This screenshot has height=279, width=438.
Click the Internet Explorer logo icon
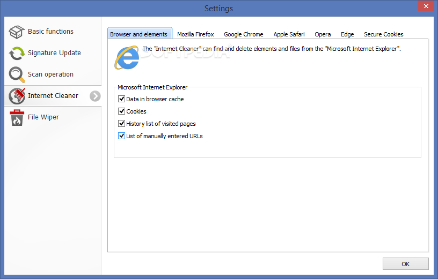tap(127, 58)
